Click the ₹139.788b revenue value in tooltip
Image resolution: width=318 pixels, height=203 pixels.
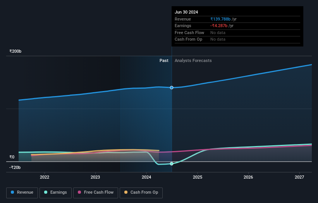tap(220, 19)
